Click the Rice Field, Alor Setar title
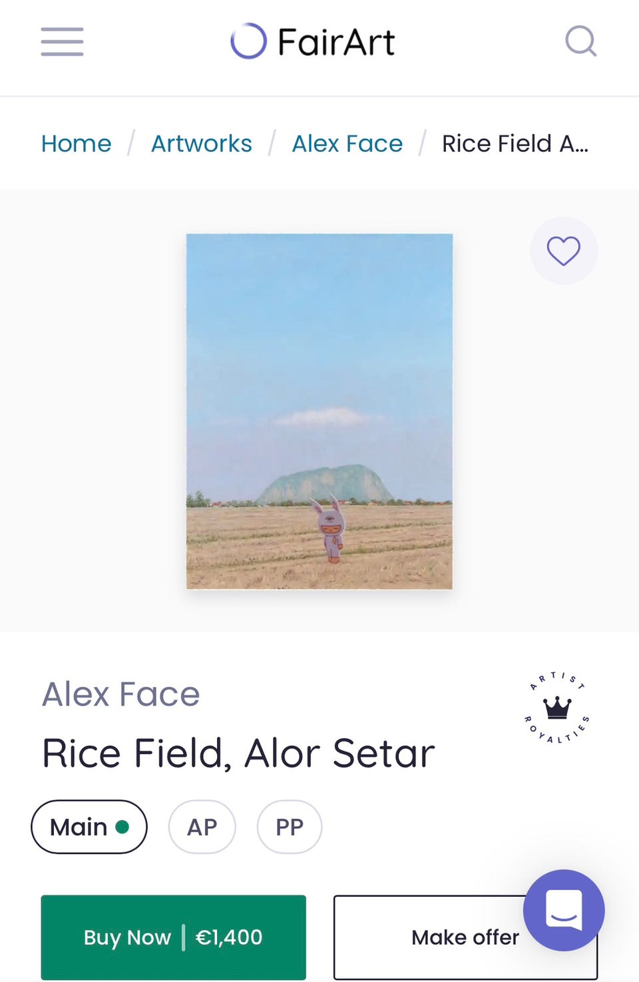This screenshot has width=639, height=982. [x=238, y=753]
